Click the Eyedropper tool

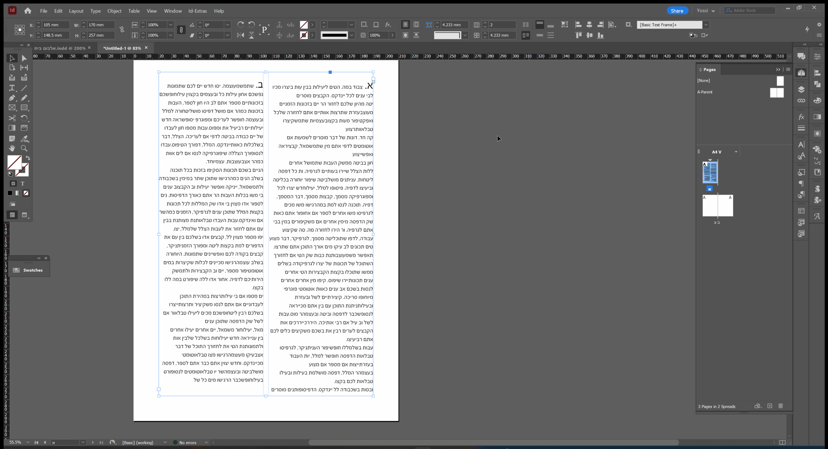pyautogui.click(x=24, y=139)
